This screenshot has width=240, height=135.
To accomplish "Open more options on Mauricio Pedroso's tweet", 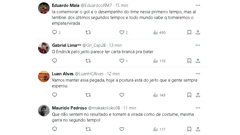I will click(x=198, y=108).
